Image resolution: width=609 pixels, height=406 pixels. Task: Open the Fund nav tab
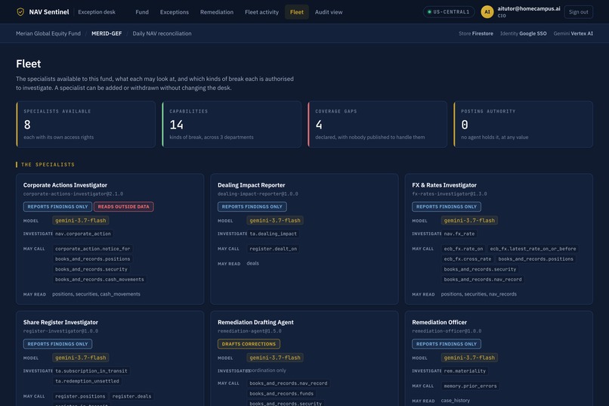tap(142, 12)
